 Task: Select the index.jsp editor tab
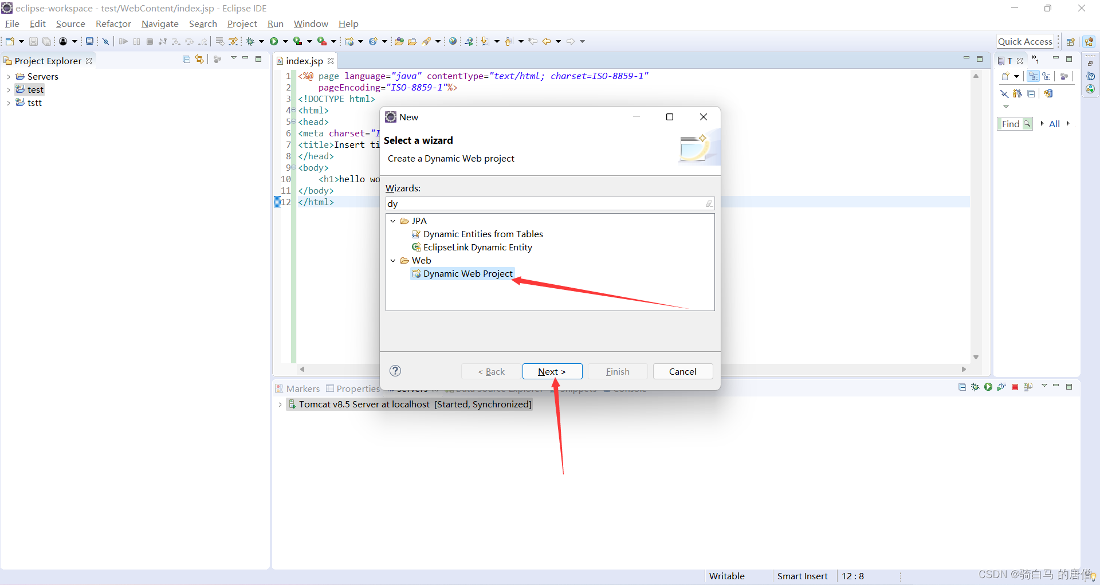pos(304,61)
